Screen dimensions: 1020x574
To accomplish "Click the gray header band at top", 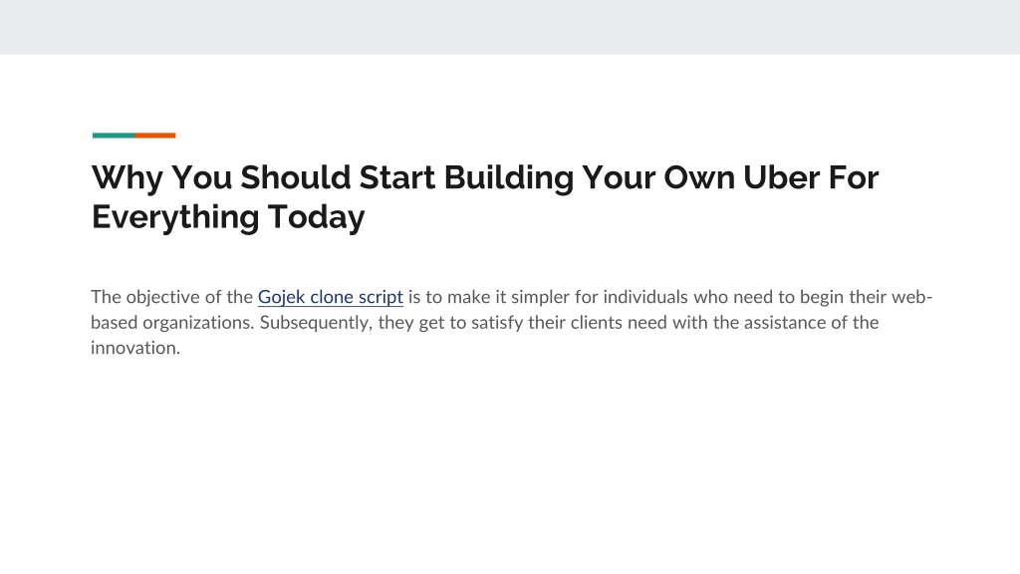I will [510, 27].
